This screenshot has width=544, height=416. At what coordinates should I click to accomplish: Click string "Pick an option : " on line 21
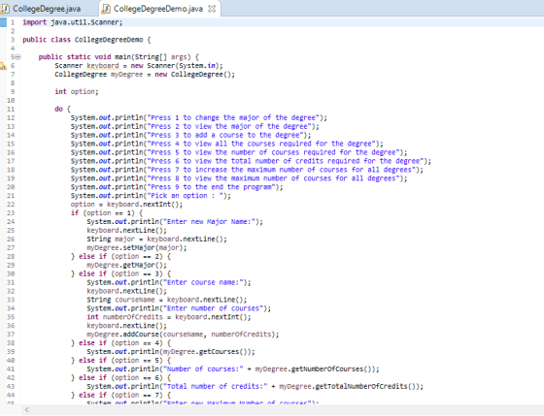[185, 195]
